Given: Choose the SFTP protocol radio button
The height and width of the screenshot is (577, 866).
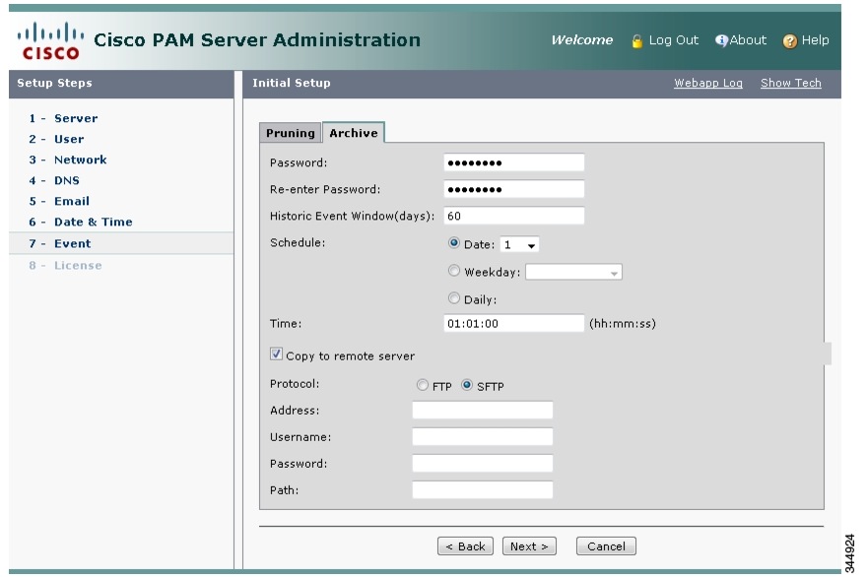Looking at the screenshot, I should pyautogui.click(x=467, y=385).
